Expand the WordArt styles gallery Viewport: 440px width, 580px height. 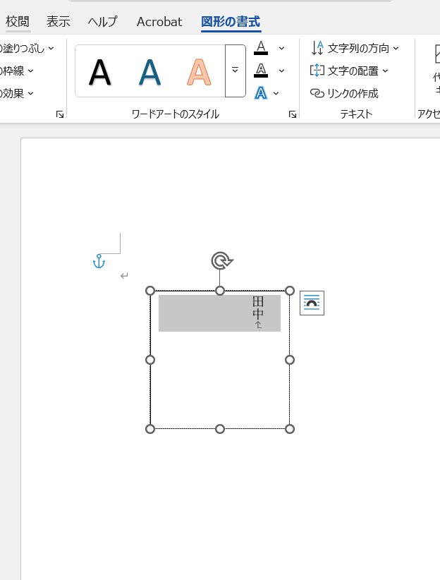click(x=235, y=71)
